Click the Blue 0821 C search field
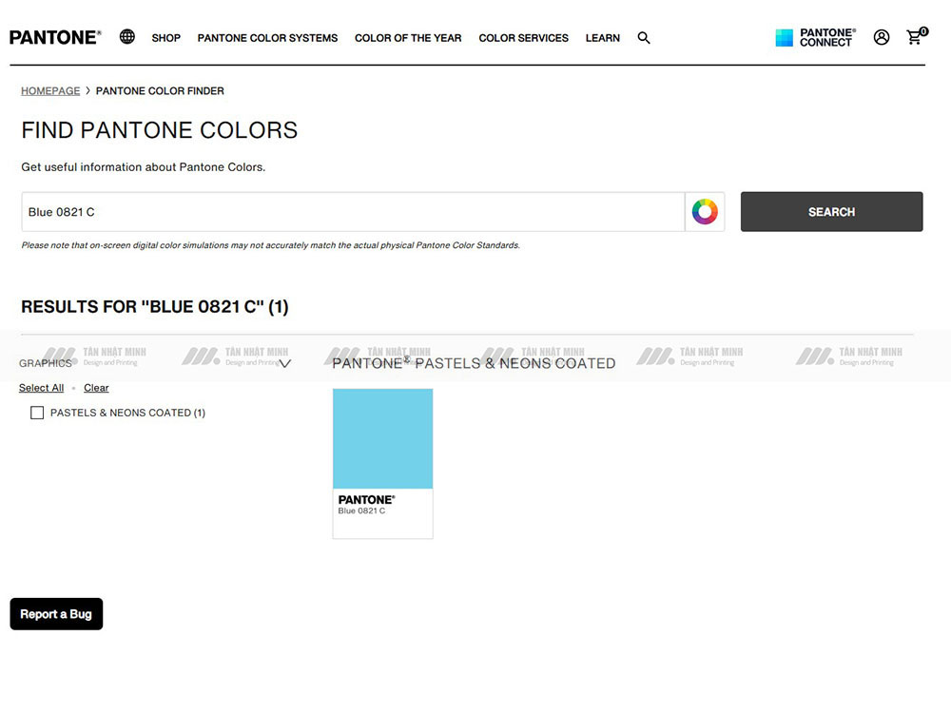The height and width of the screenshot is (713, 951). coord(353,212)
